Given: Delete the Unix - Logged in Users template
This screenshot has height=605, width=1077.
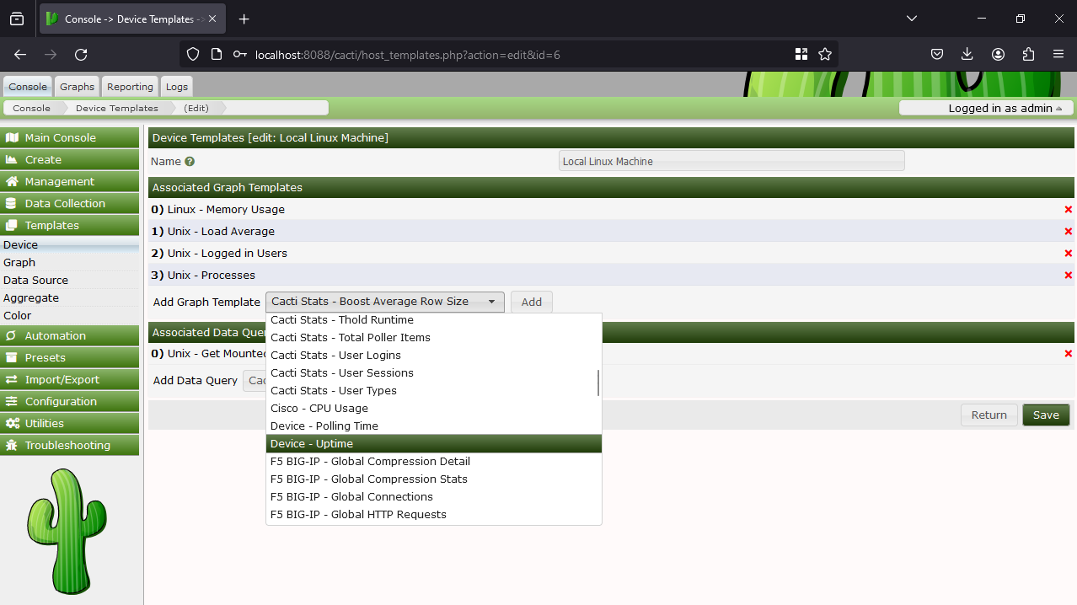Looking at the screenshot, I should click(x=1068, y=254).
